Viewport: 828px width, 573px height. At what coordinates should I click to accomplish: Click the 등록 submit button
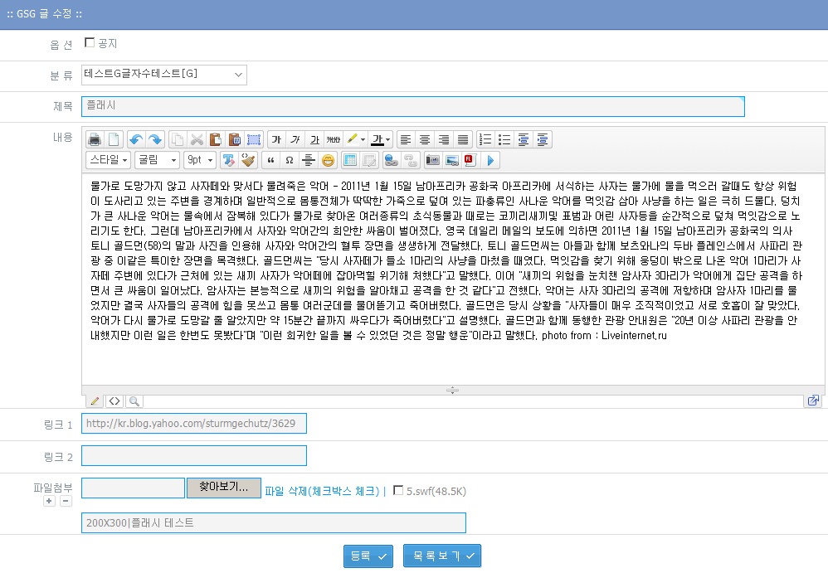(368, 556)
